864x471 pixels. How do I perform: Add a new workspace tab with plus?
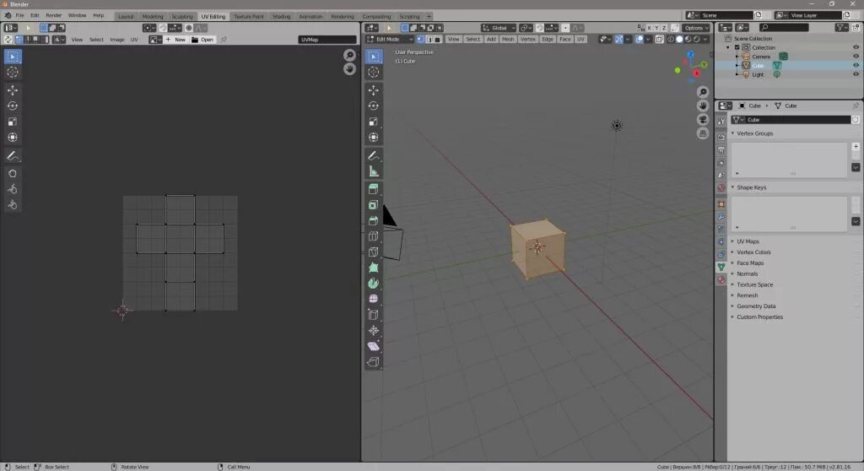[x=429, y=17]
